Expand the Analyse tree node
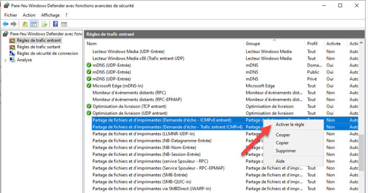368x193 pixels. [6, 60]
